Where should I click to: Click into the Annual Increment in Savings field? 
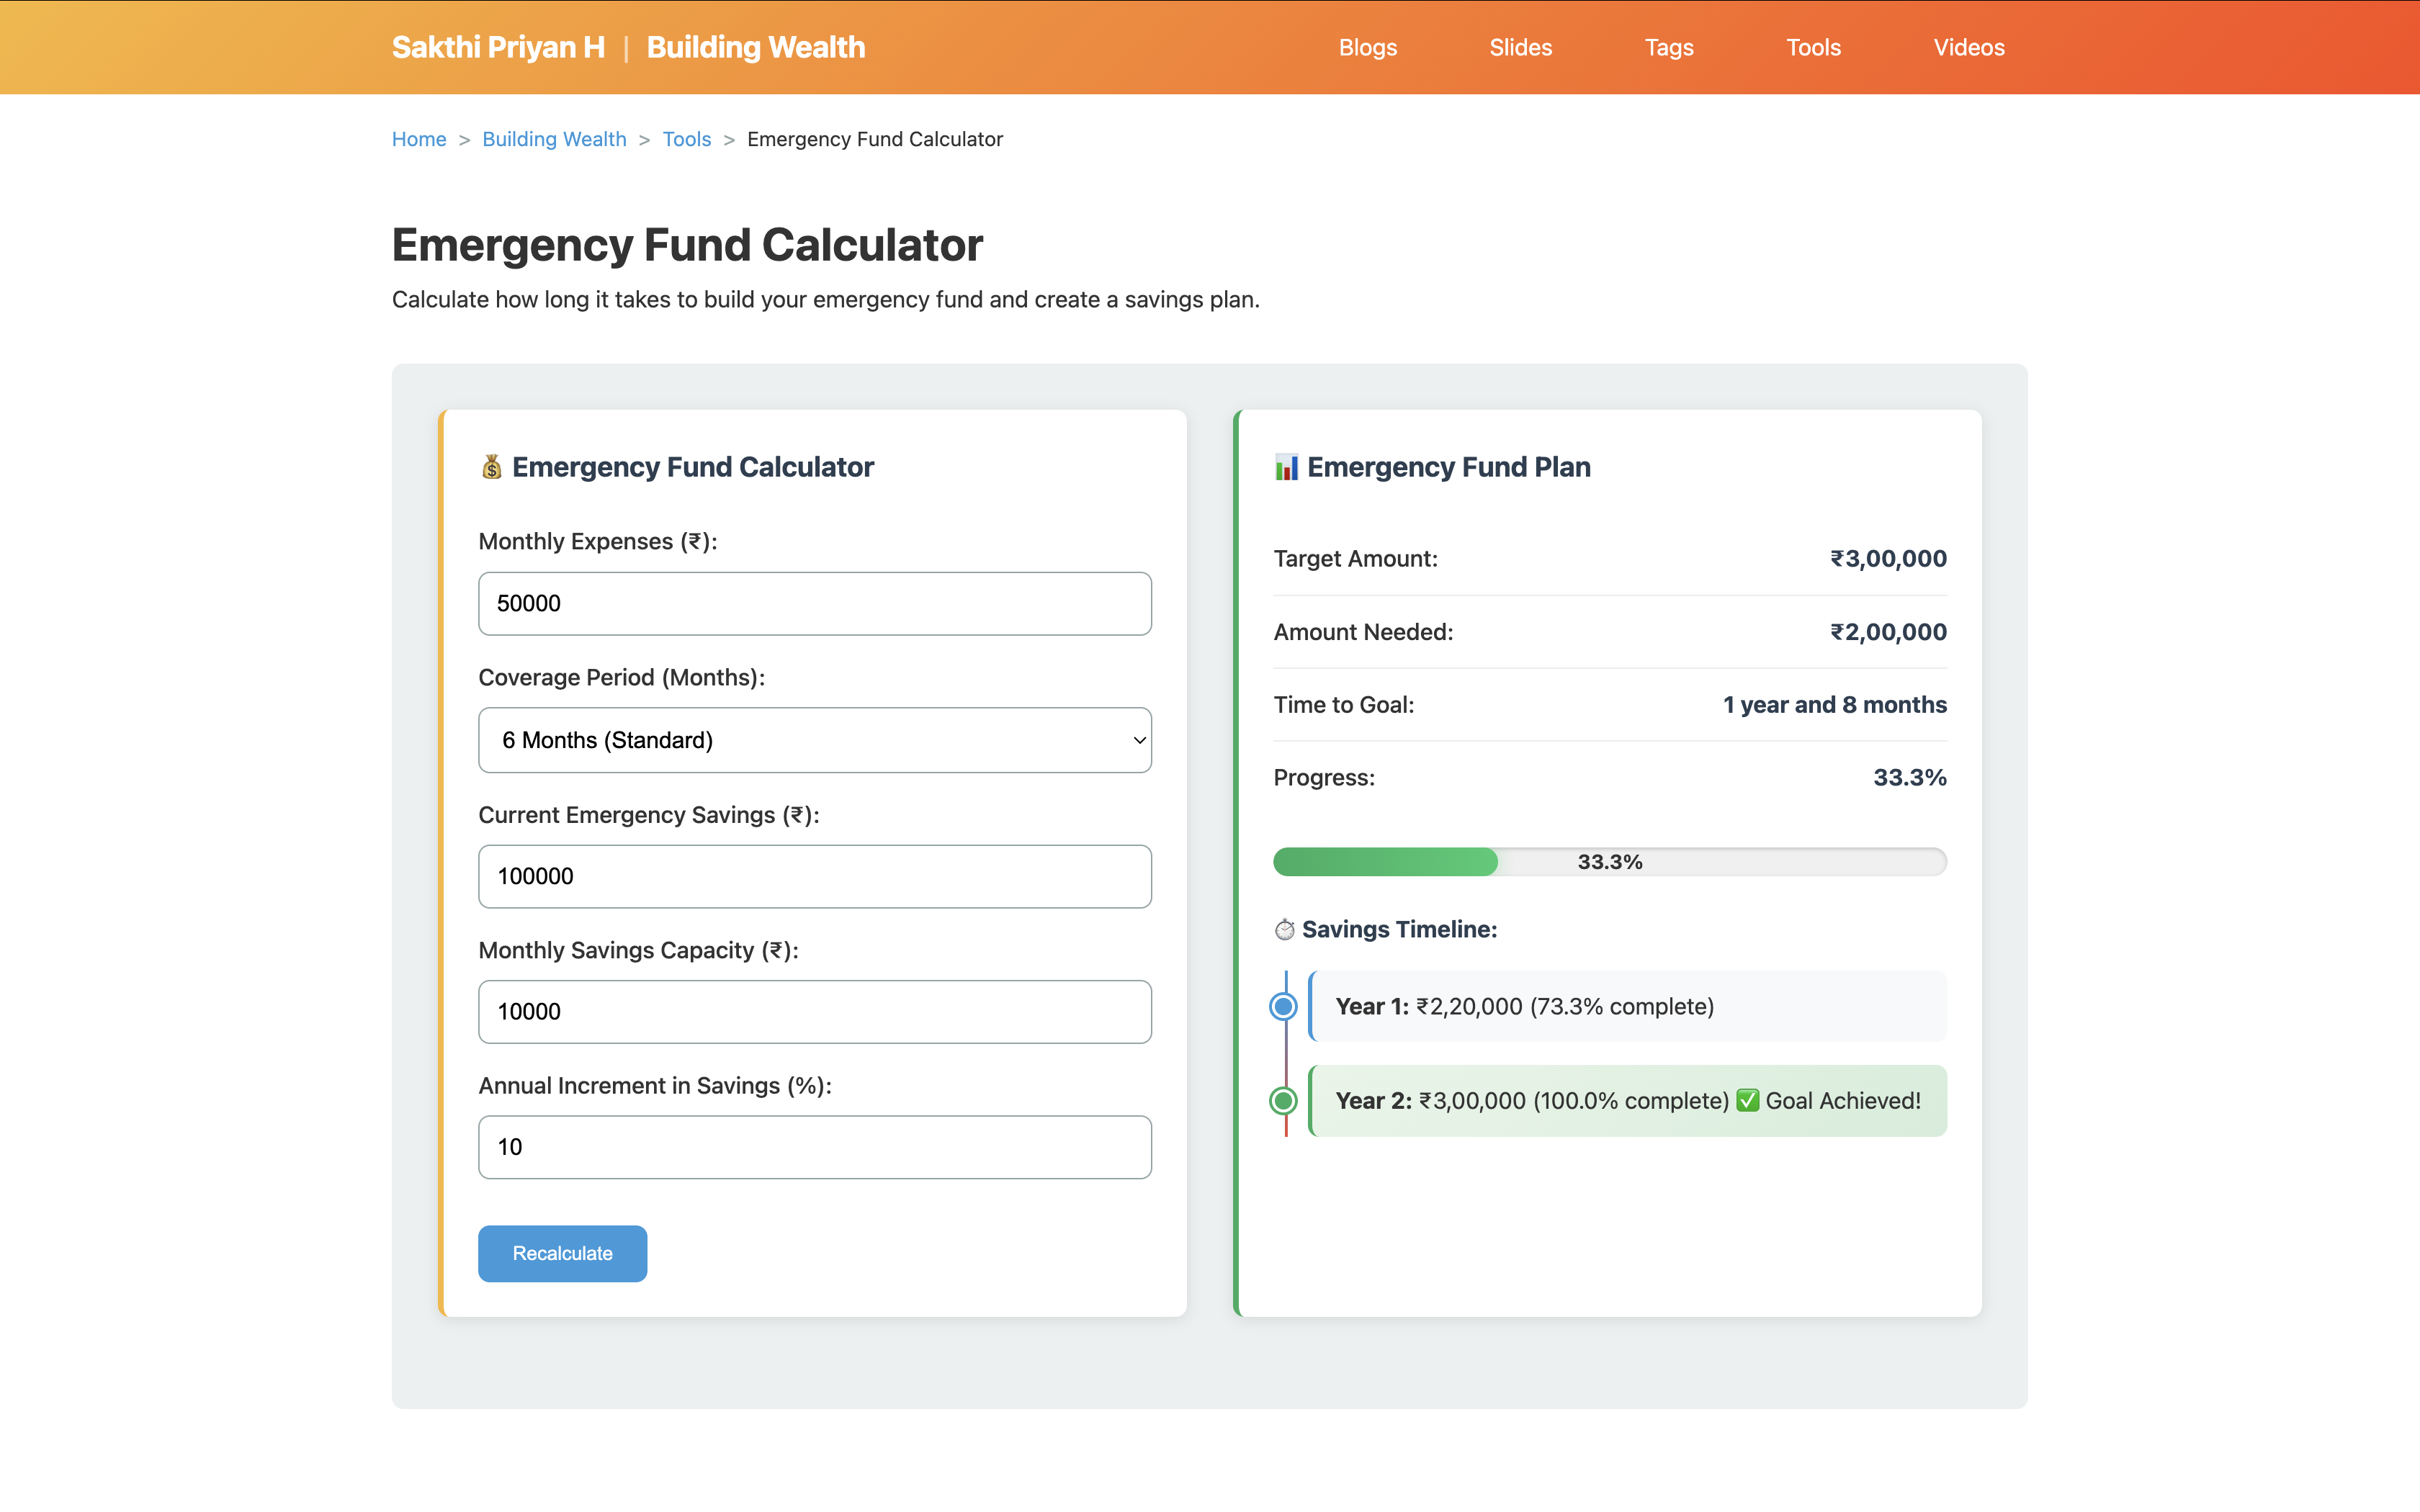pos(814,1147)
